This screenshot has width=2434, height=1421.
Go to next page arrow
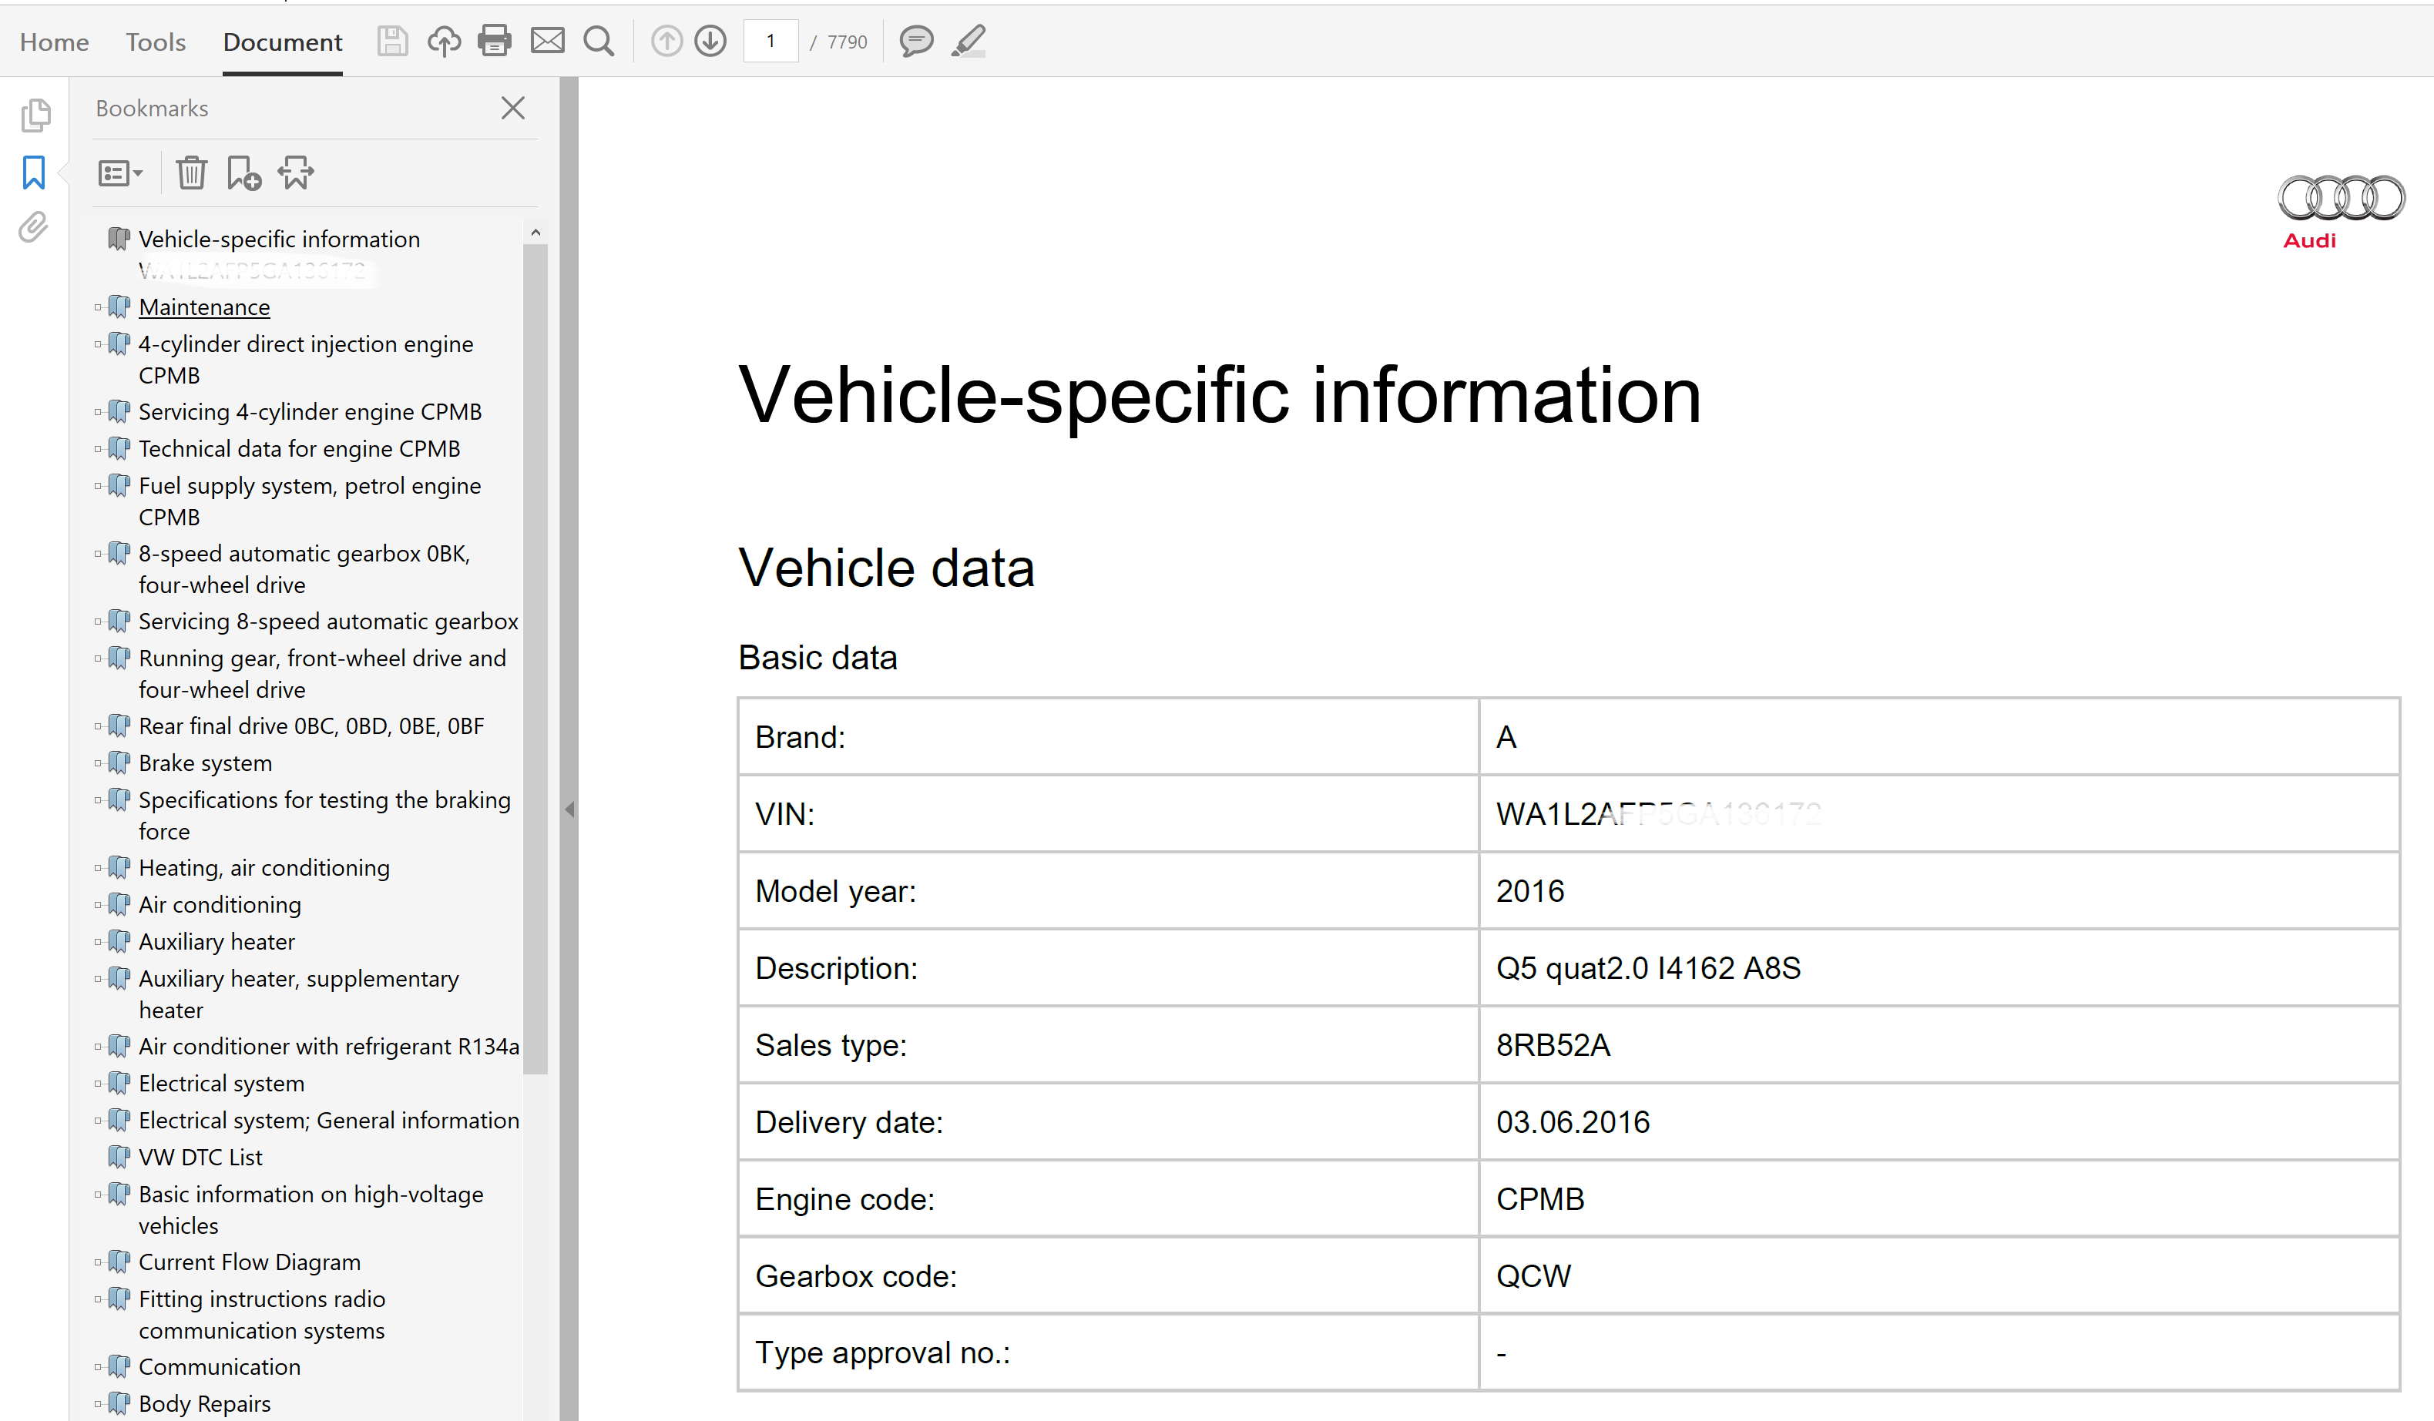(x=711, y=41)
